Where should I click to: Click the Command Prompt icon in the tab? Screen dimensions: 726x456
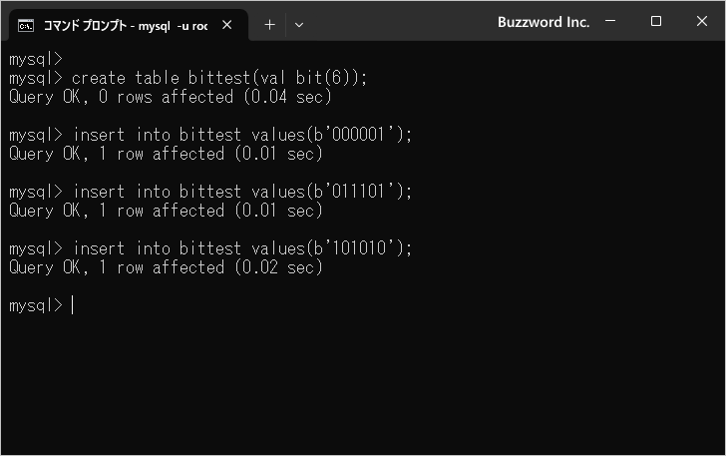click(27, 24)
